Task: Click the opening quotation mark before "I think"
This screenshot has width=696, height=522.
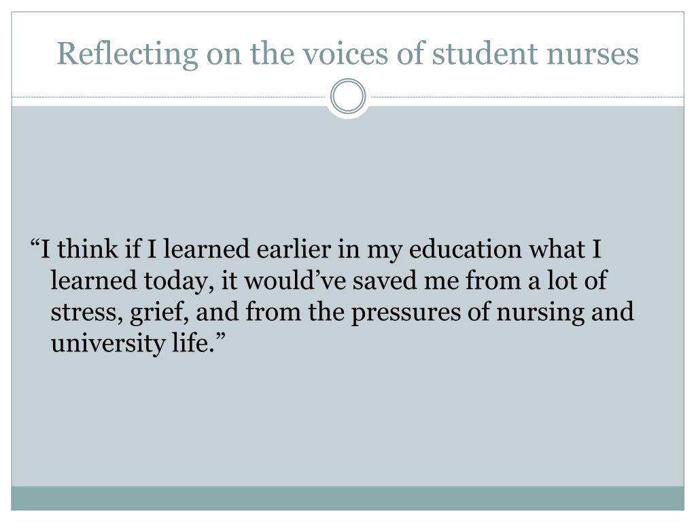Action: (x=35, y=243)
